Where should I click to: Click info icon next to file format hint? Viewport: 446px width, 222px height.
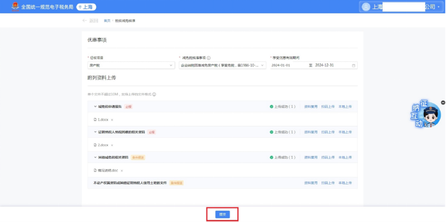(154, 94)
